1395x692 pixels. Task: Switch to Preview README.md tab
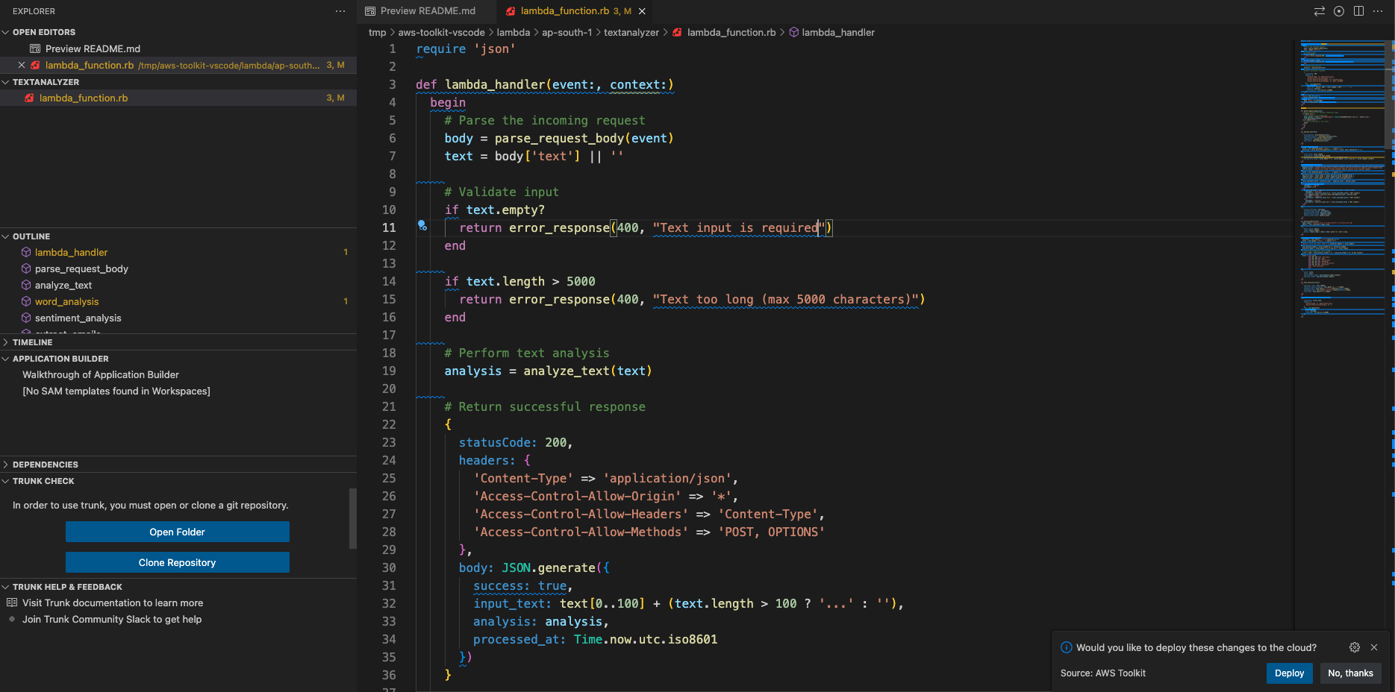tap(426, 11)
